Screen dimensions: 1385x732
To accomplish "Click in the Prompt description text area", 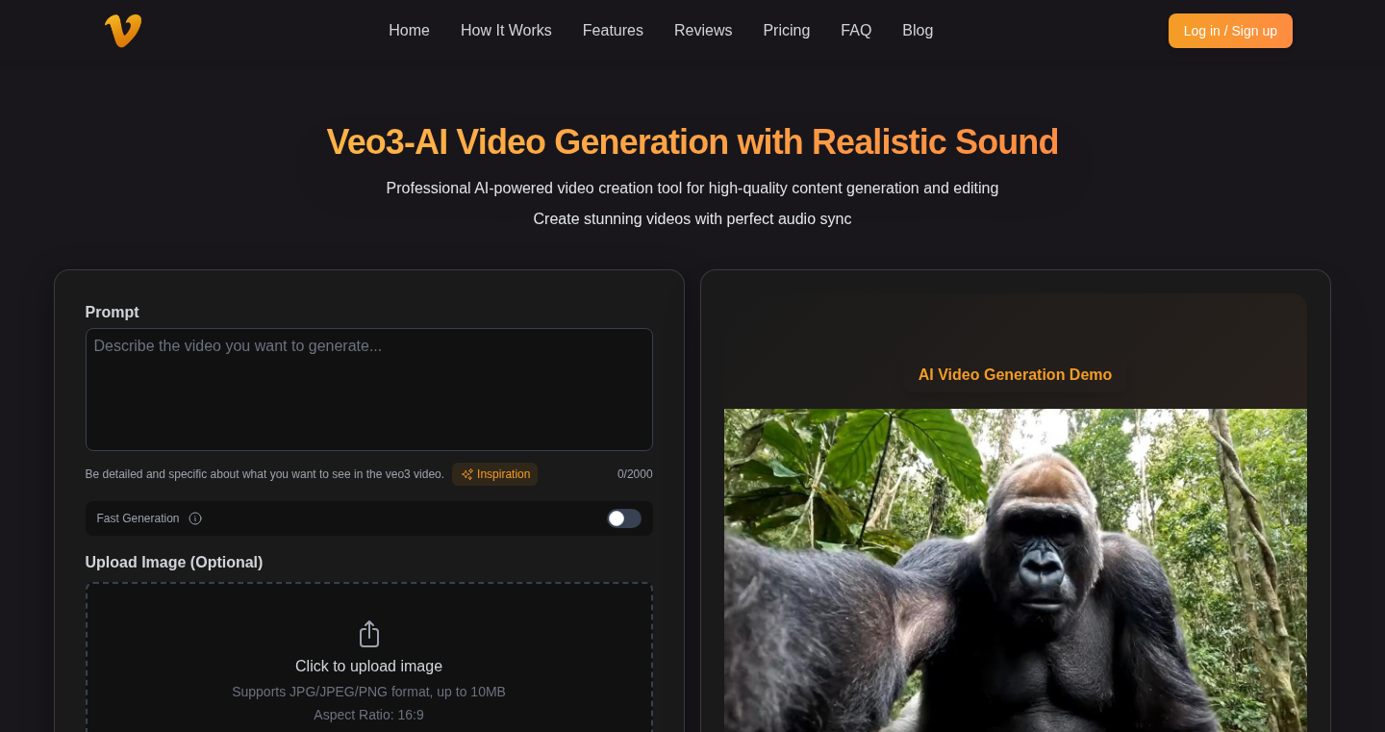I will pyautogui.click(x=369, y=390).
